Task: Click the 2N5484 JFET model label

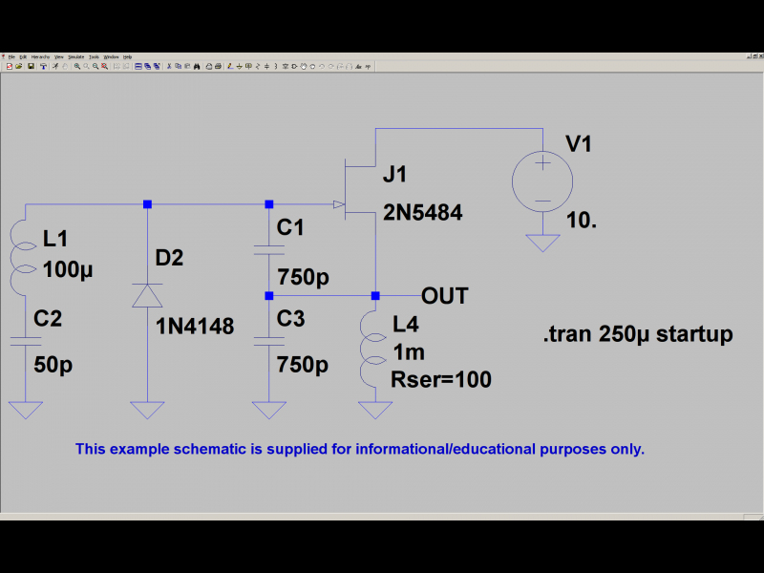Action: pos(422,213)
